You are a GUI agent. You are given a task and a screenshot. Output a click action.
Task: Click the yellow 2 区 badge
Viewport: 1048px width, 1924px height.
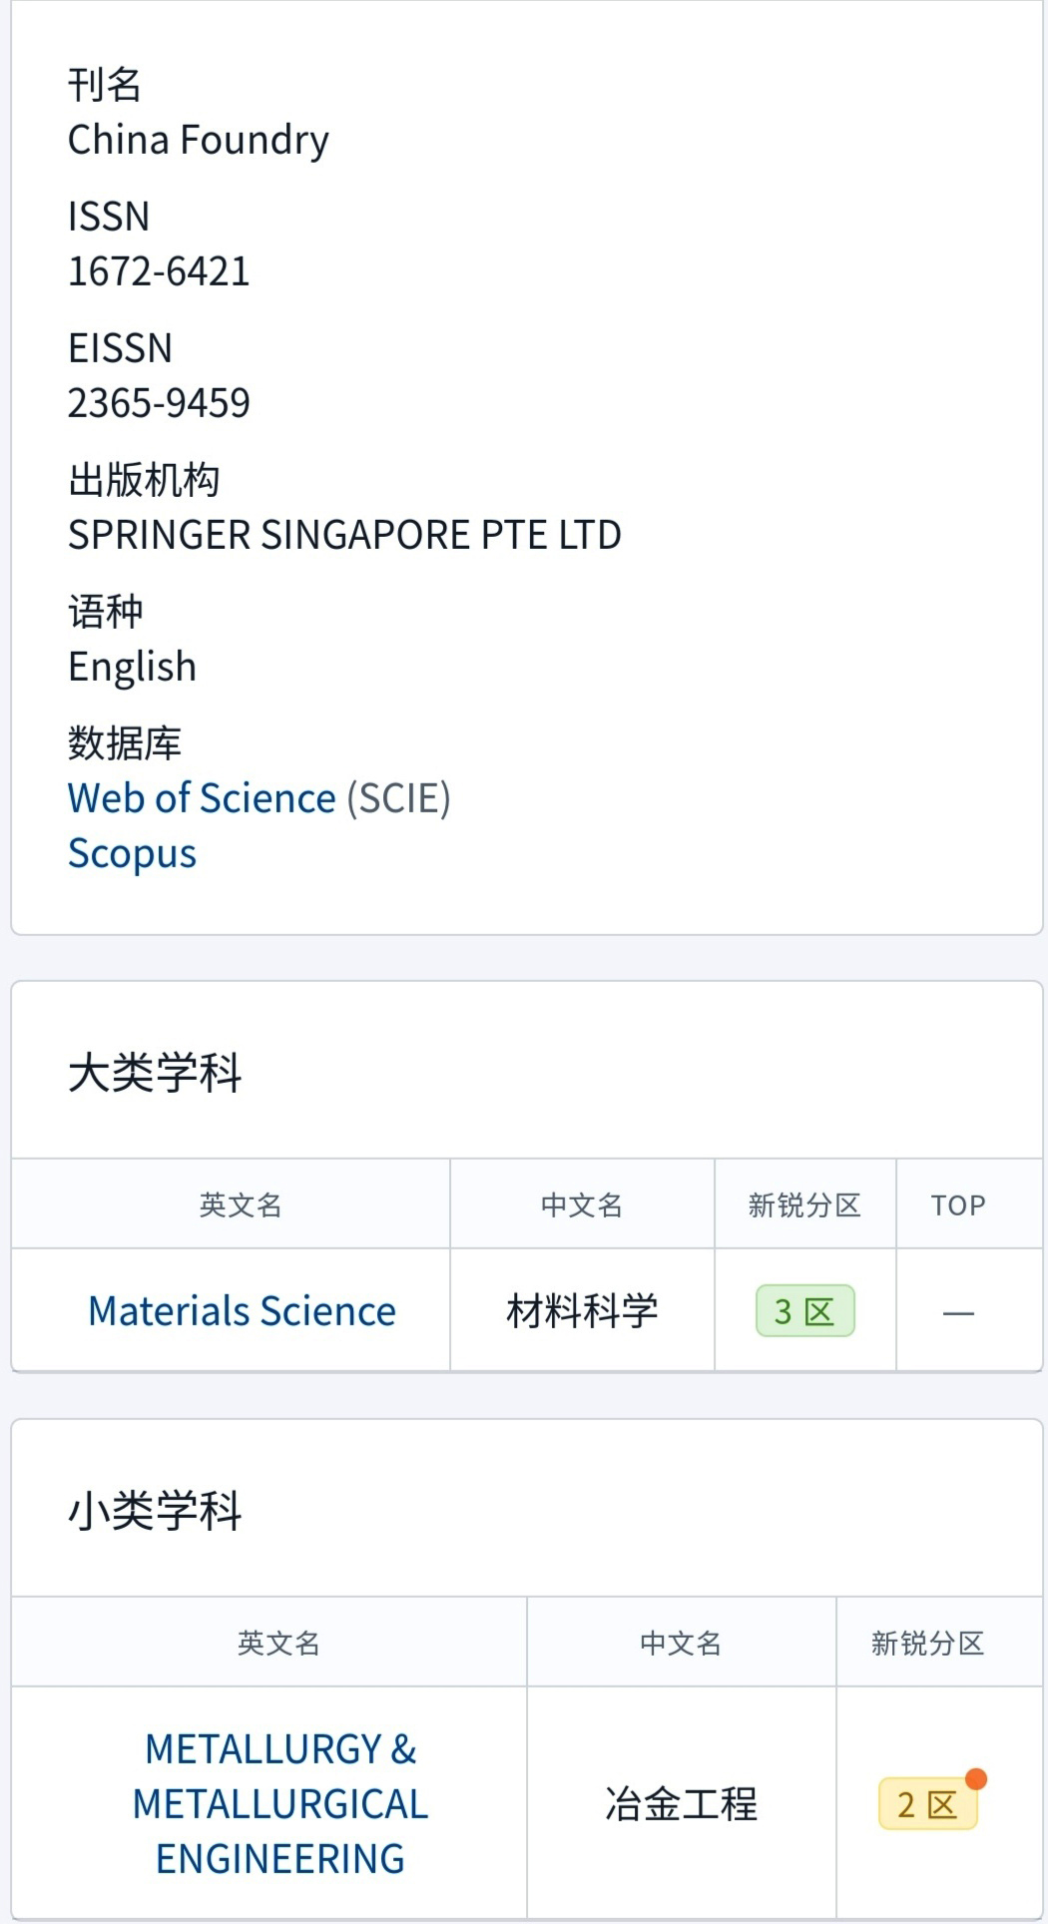[926, 1804]
